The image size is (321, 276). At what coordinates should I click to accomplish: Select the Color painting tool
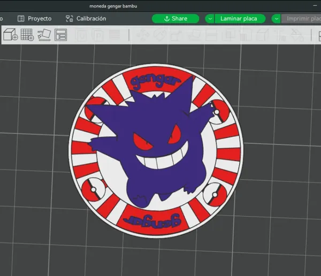[x=297, y=35]
